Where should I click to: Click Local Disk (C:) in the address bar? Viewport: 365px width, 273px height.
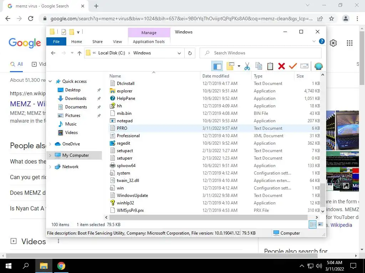pyautogui.click(x=112, y=53)
